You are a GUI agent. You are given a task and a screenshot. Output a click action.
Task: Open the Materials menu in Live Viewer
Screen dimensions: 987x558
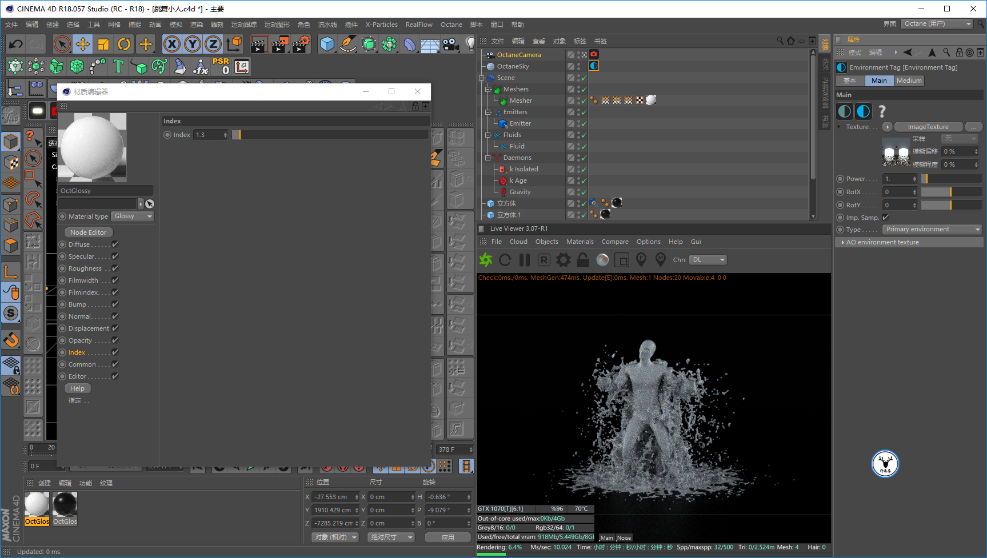580,242
